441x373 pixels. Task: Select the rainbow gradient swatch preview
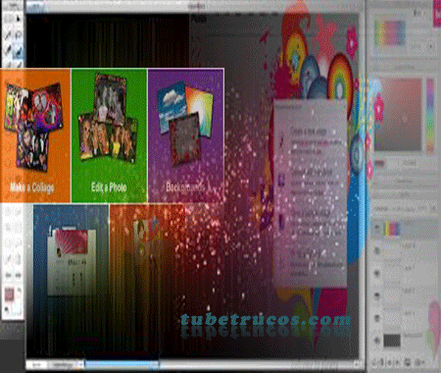coord(390,32)
